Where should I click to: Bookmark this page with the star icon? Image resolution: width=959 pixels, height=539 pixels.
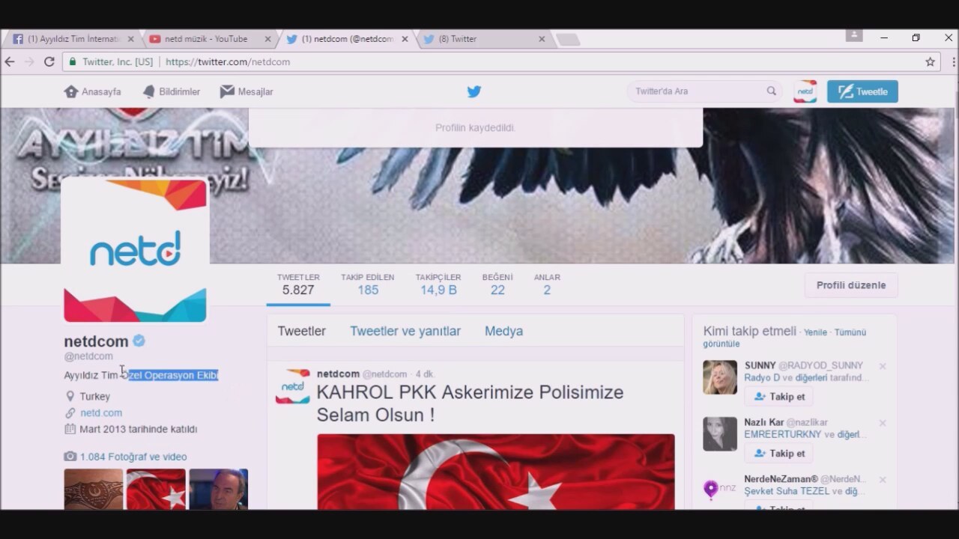point(930,62)
